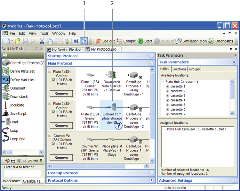The height and width of the screenshot is (191, 240).
Task: Toggle Simulation is on
Action: tap(191, 41)
